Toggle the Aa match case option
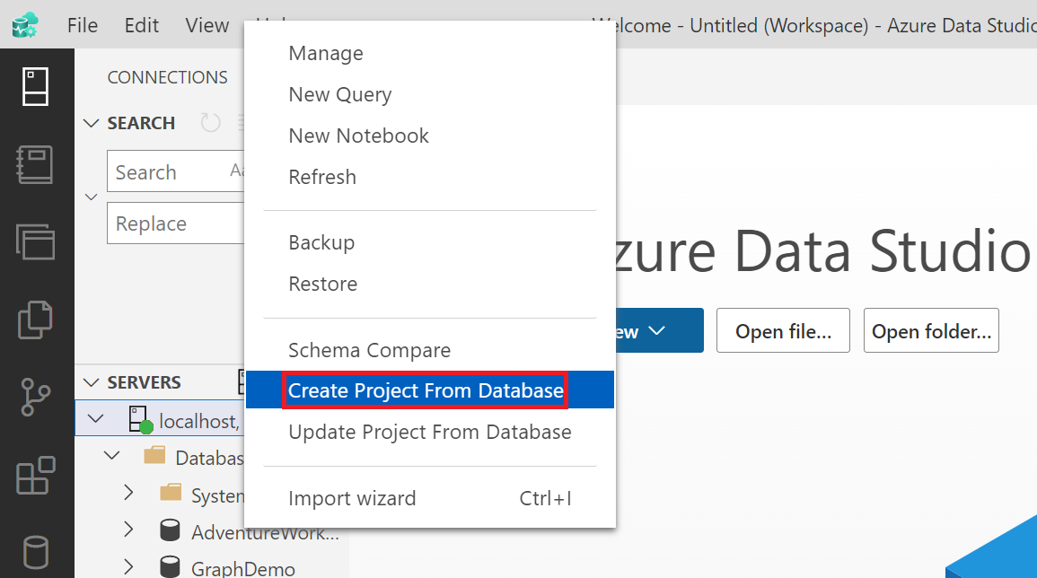This screenshot has height=578, width=1037. (x=235, y=171)
